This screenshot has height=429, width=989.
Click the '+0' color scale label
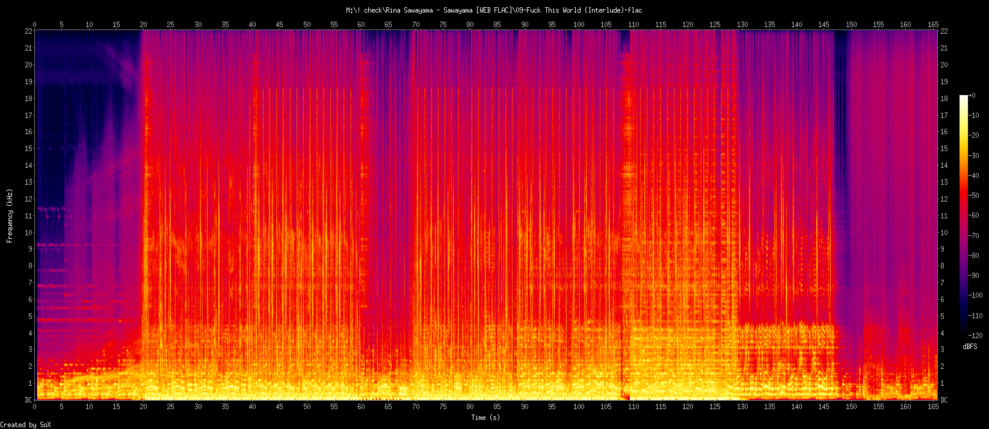click(x=972, y=96)
